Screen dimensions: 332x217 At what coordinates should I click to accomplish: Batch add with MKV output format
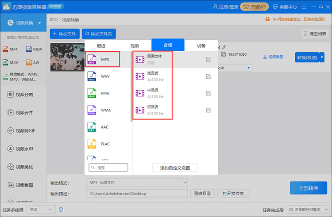(10, 62)
